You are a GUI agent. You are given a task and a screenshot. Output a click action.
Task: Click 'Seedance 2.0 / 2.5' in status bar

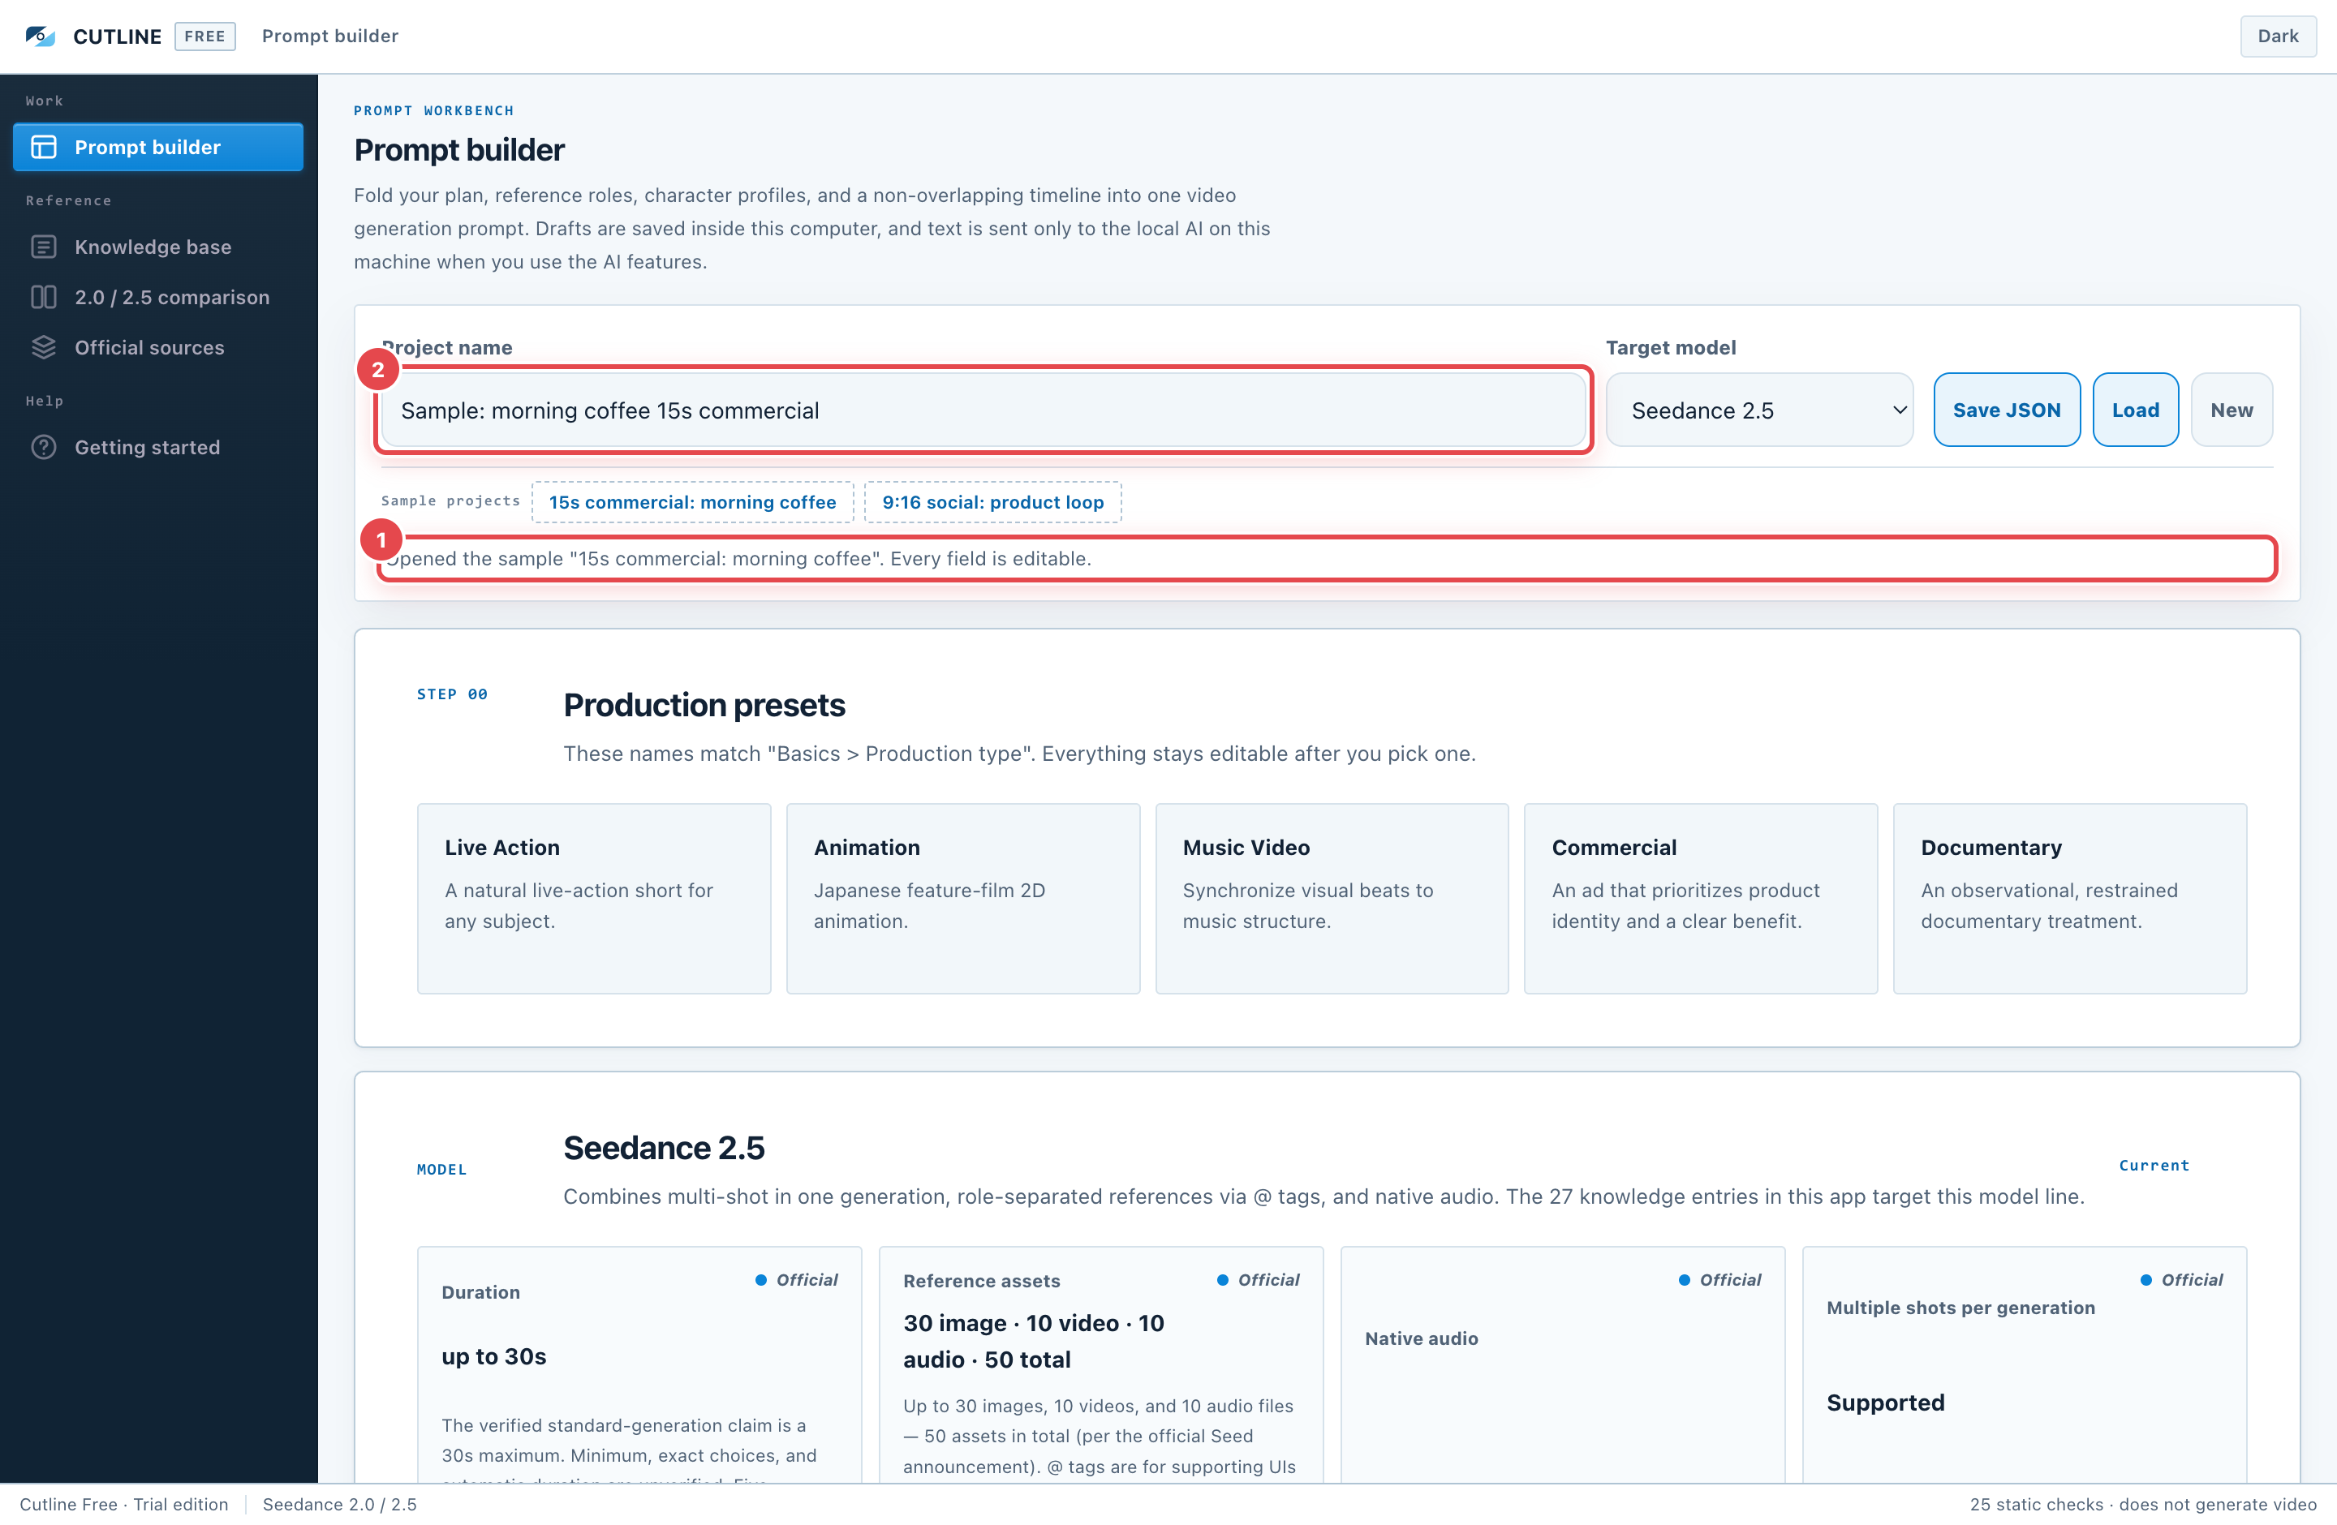340,1505
